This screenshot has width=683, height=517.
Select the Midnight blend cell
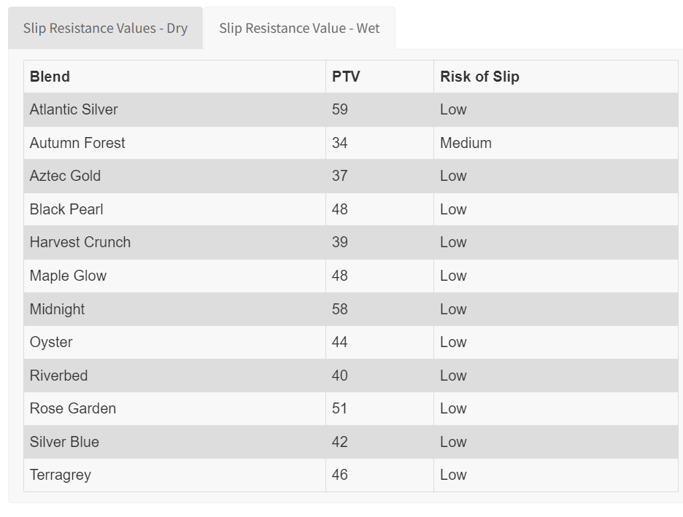pos(57,309)
